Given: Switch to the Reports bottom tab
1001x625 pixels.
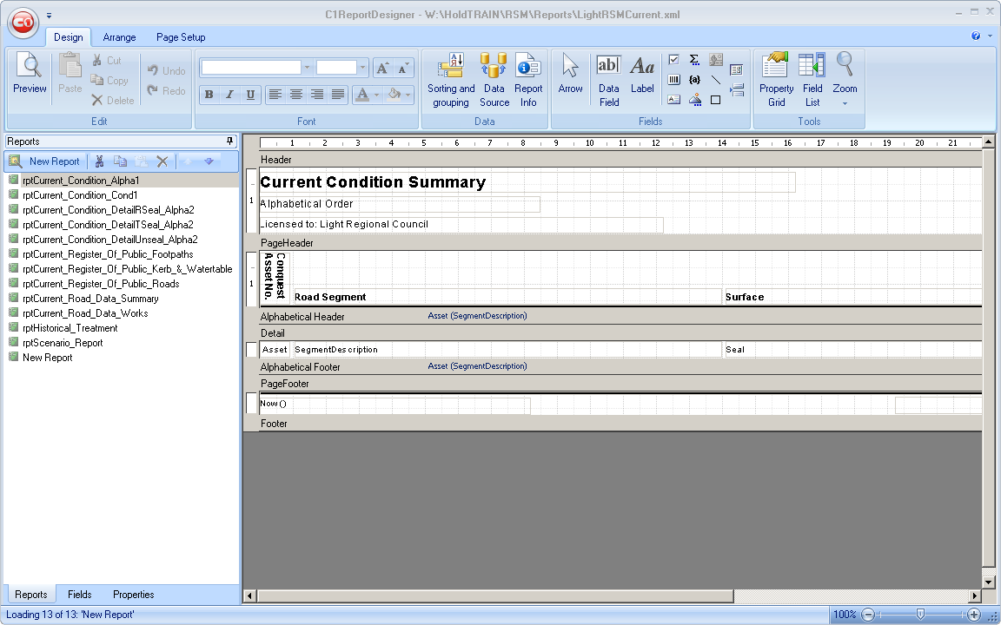Looking at the screenshot, I should (30, 595).
